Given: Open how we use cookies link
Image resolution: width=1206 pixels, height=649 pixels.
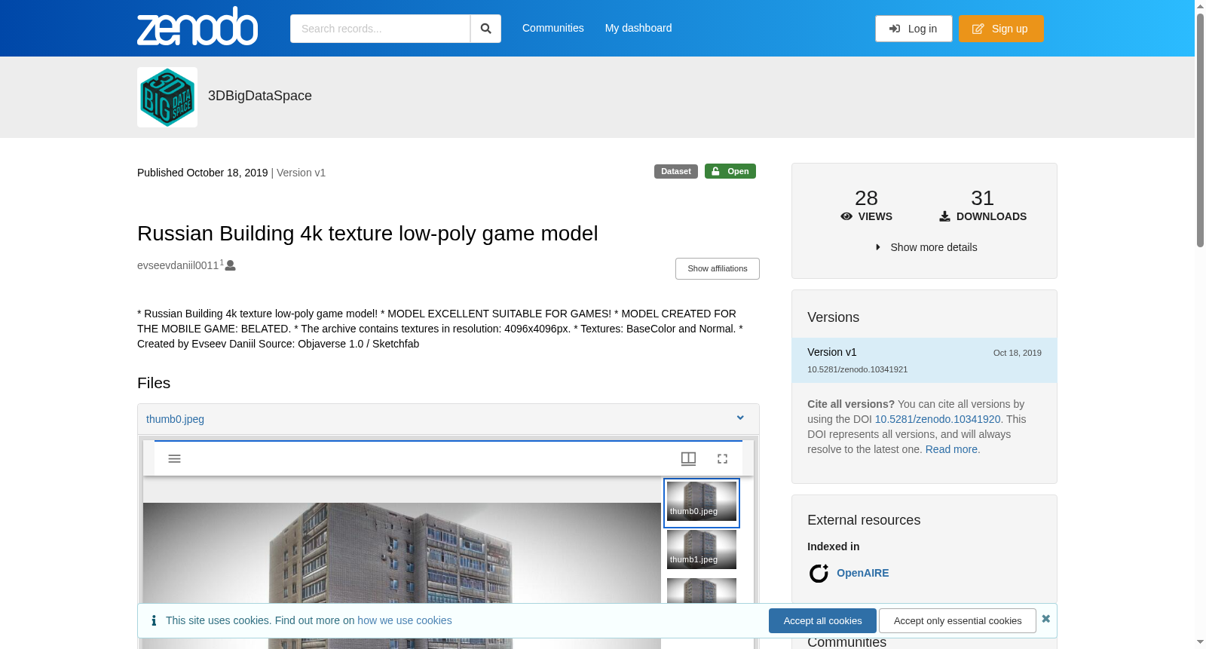Looking at the screenshot, I should click(405, 620).
